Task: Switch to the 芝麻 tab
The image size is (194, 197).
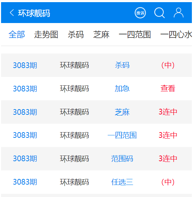Action: click(101, 34)
